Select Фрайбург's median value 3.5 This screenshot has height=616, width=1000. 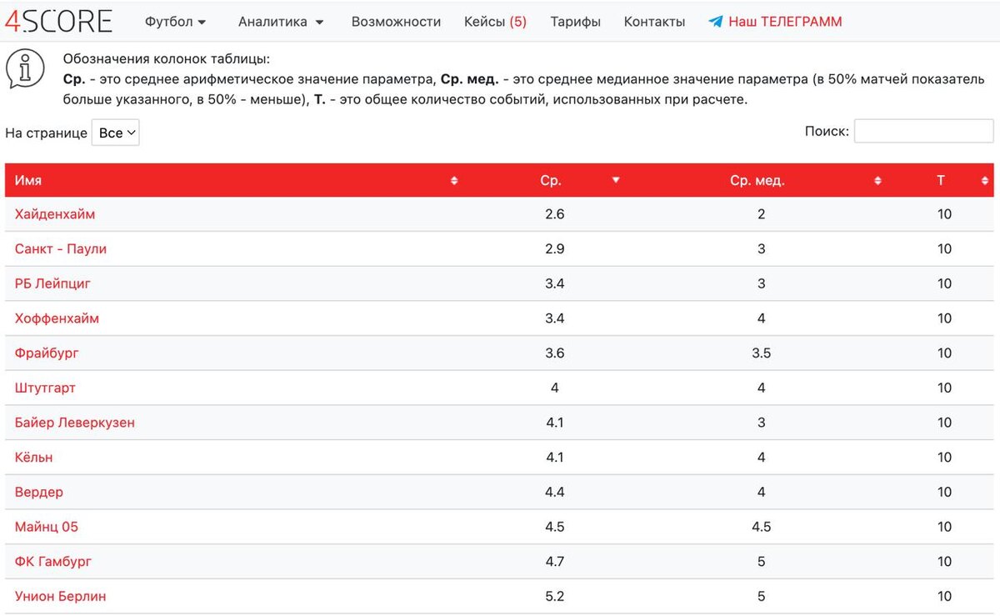[761, 353]
